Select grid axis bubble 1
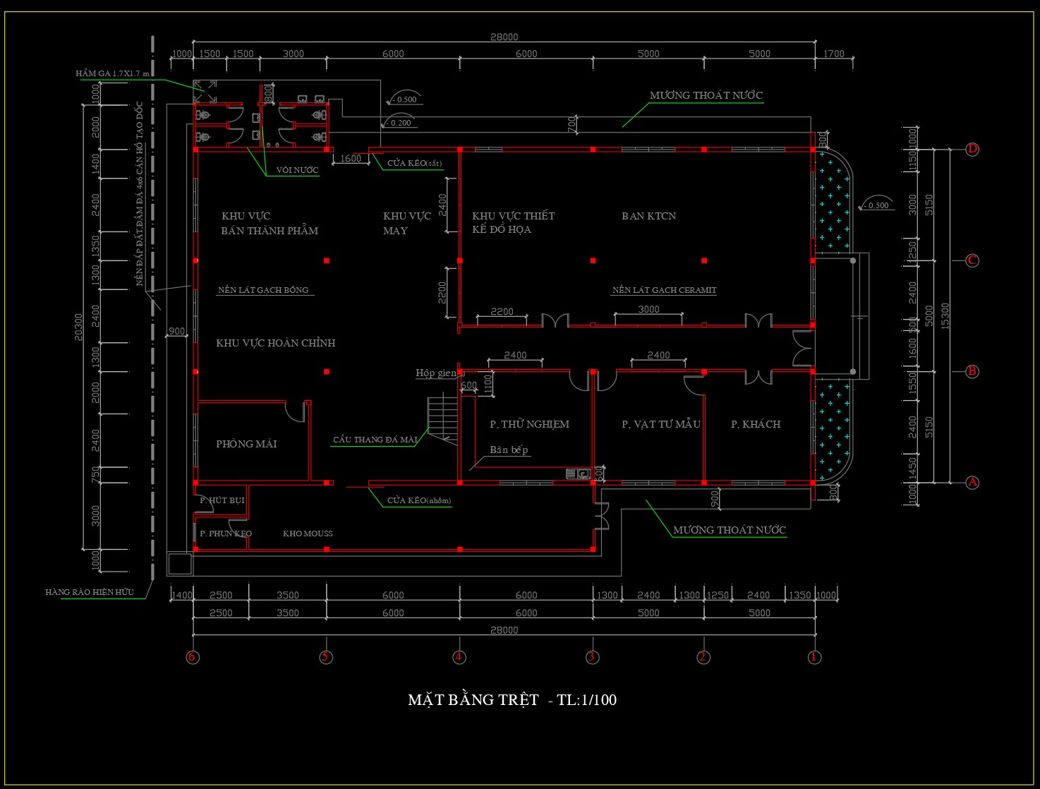Viewport: 1040px width, 789px height. click(814, 657)
